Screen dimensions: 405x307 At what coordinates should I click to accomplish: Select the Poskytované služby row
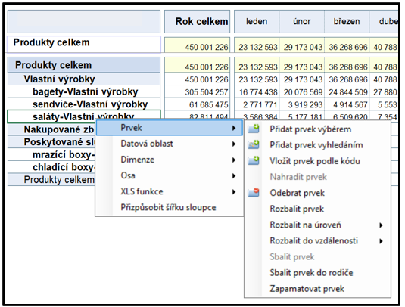51,142
